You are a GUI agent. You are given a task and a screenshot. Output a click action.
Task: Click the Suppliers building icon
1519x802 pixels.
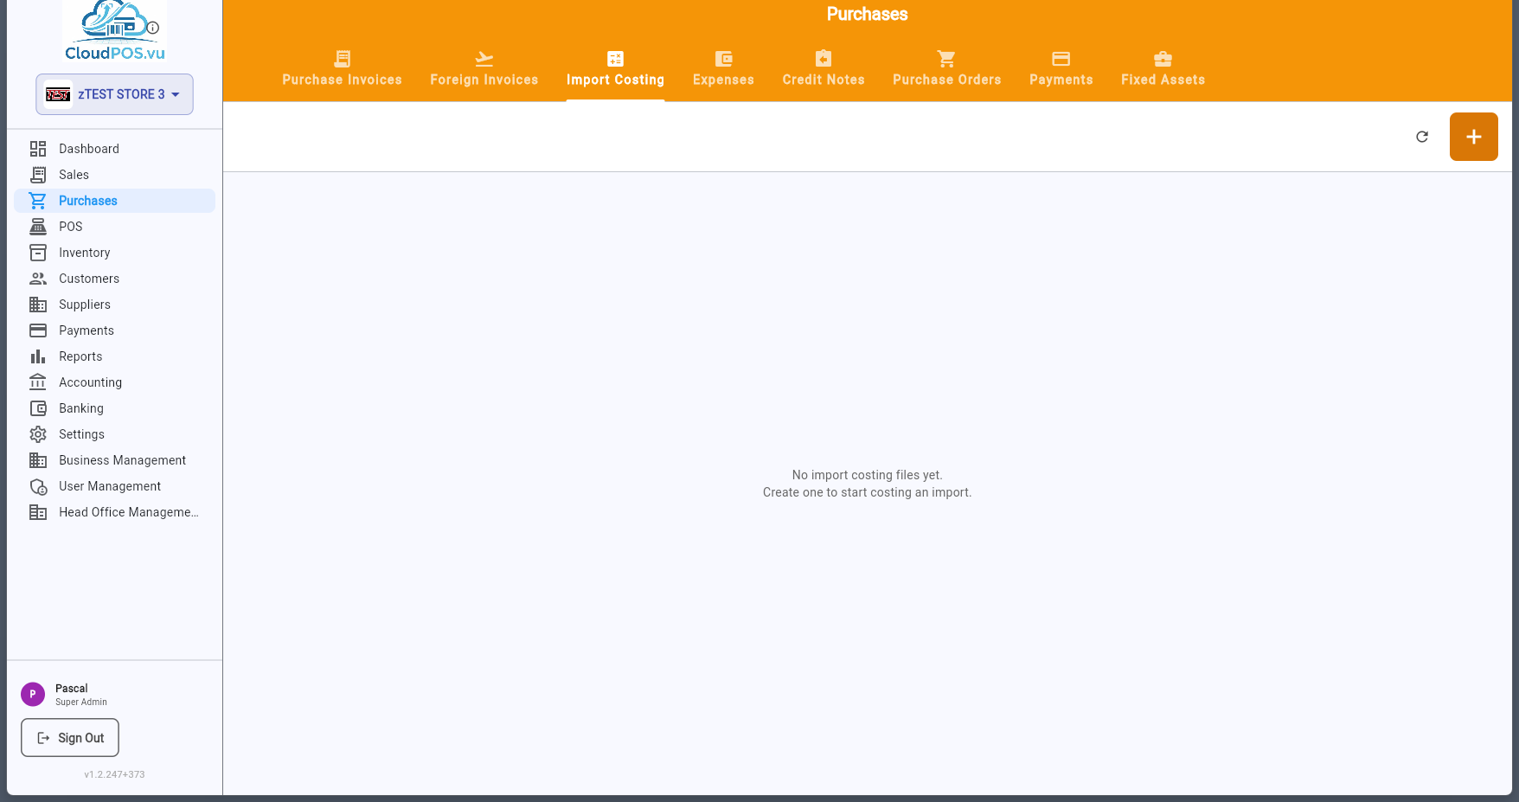[38, 305]
